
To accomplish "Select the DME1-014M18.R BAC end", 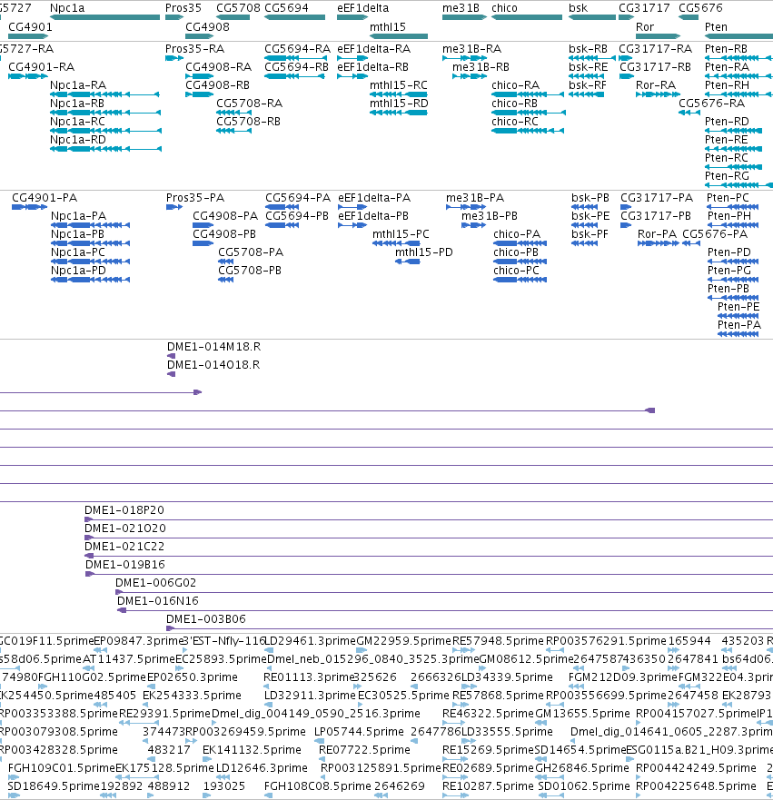I will [x=172, y=356].
